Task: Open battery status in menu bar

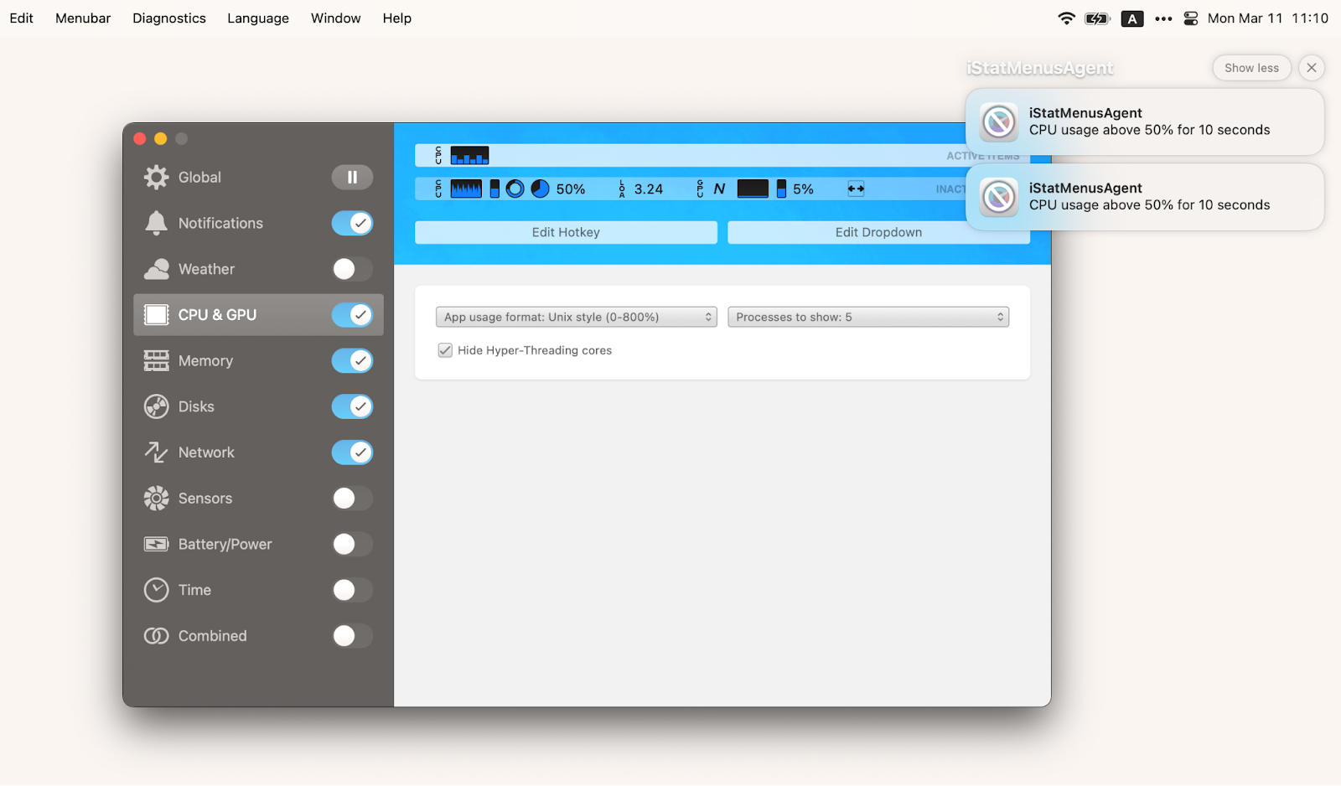Action: [x=1097, y=18]
